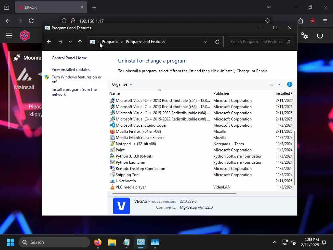
Task: Click the taskbar Search box
Action: point(54,242)
